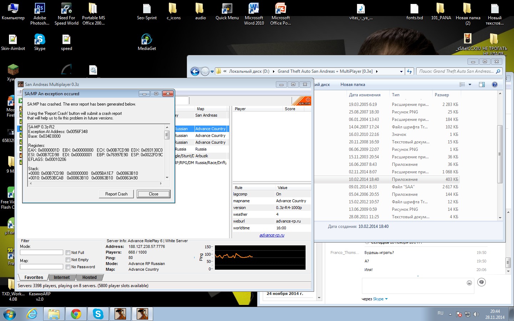Viewport: 514px width, 321px height.
Task: Click the Explorer Back navigation button
Action: tap(195, 71)
